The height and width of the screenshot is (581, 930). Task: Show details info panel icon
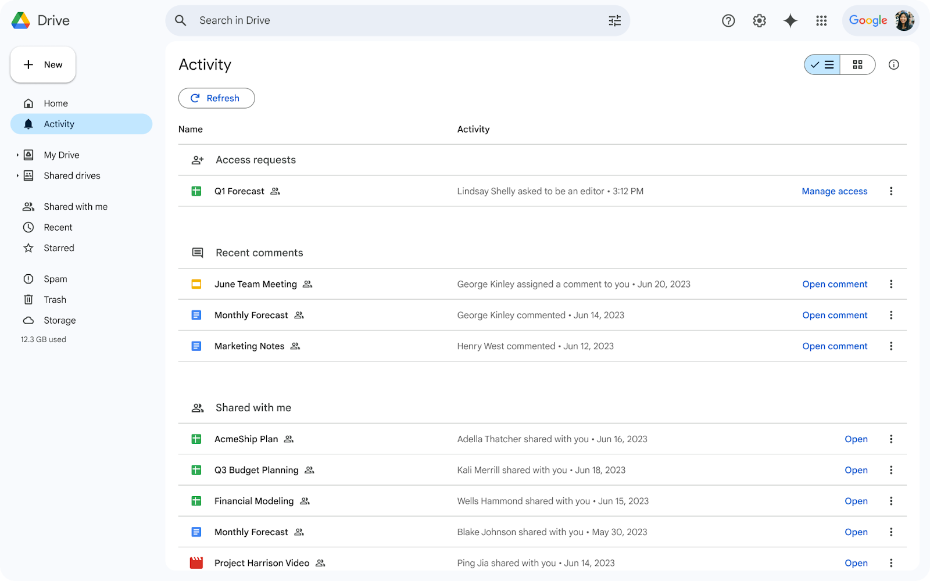click(893, 64)
